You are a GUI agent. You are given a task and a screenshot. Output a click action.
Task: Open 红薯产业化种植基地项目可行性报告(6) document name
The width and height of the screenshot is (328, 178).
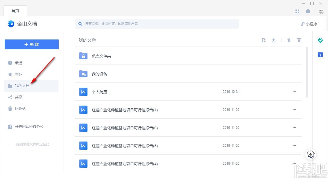pos(125,128)
